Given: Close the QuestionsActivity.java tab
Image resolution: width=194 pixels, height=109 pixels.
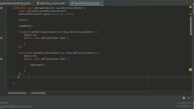Looking at the screenshot, I should click(x=32, y=3).
